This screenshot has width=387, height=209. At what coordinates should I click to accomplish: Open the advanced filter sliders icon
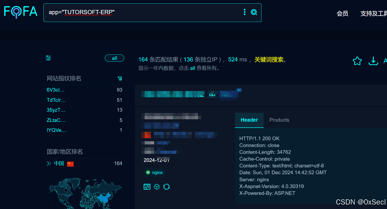click(48, 58)
